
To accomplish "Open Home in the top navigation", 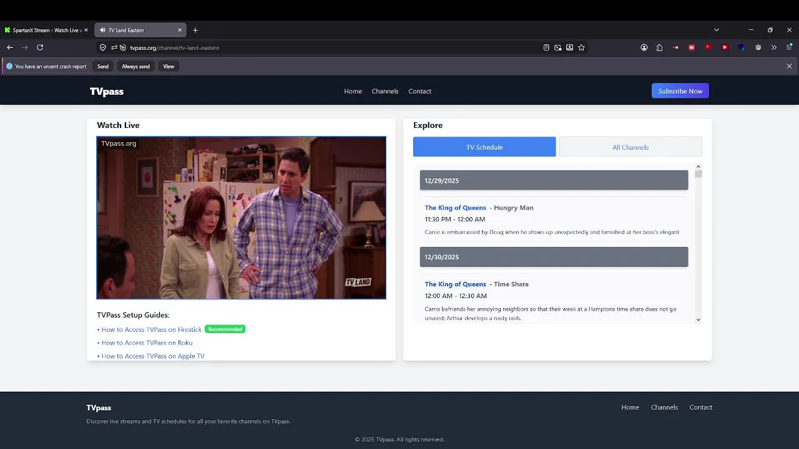I will (353, 91).
